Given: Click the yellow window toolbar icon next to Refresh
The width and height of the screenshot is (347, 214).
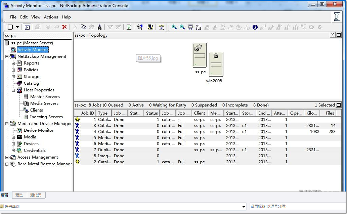Looking at the screenshot, I should pyautogui.click(x=150, y=27).
